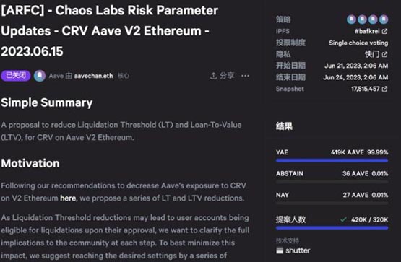Click the 分享 share label
This screenshot has height=262, width=401.
pyautogui.click(x=227, y=76)
